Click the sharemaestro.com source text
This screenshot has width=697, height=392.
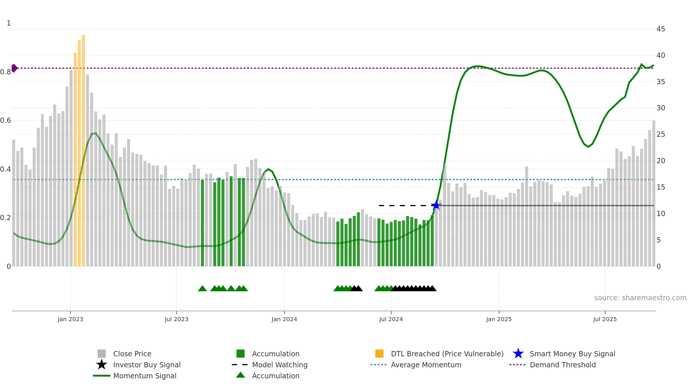point(640,298)
